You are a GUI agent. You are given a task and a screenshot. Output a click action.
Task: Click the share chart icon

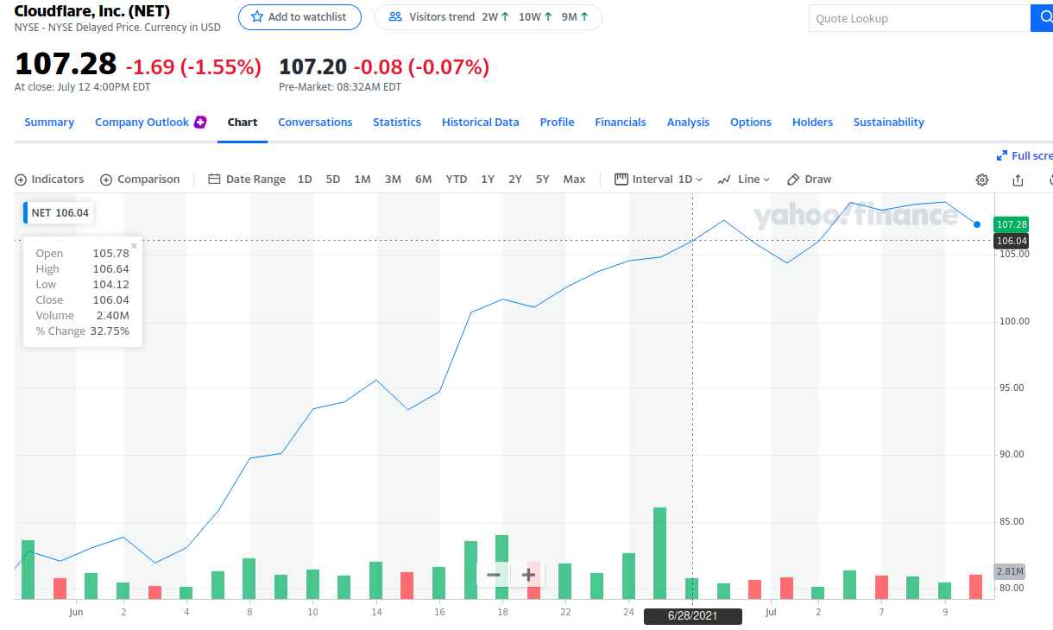1018,180
